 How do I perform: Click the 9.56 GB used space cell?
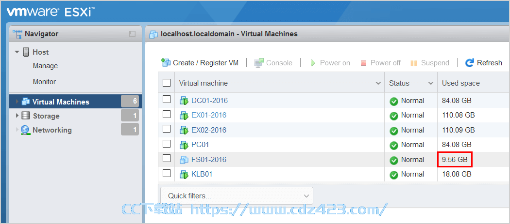tap(455, 160)
